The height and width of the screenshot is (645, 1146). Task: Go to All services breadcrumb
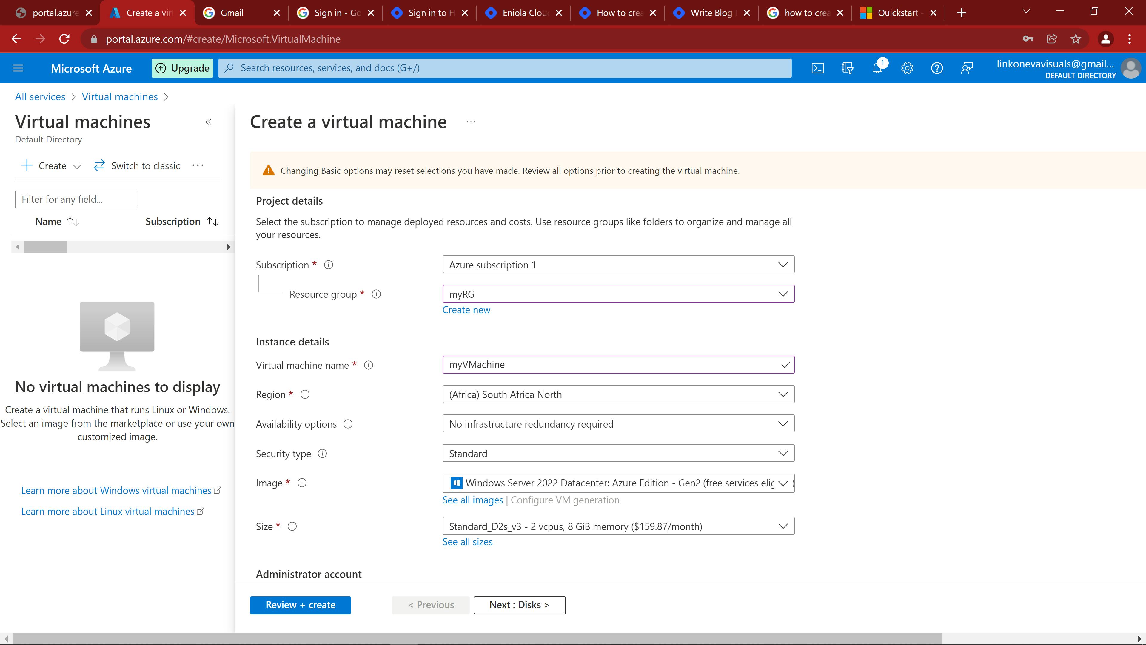pyautogui.click(x=40, y=97)
